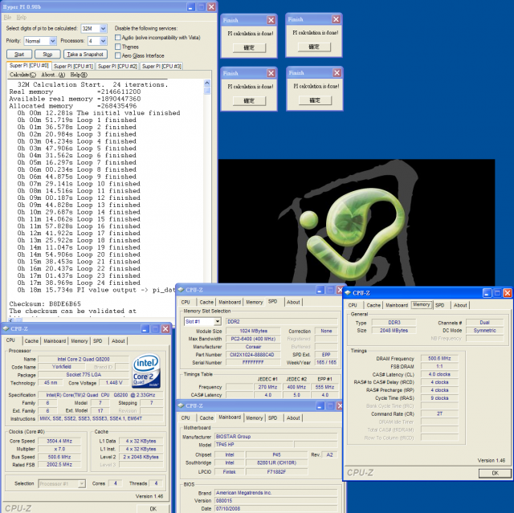This screenshot has width=514, height=513.
Task: Open Cache tab in CPU-Z SPD window
Action: tap(206, 302)
